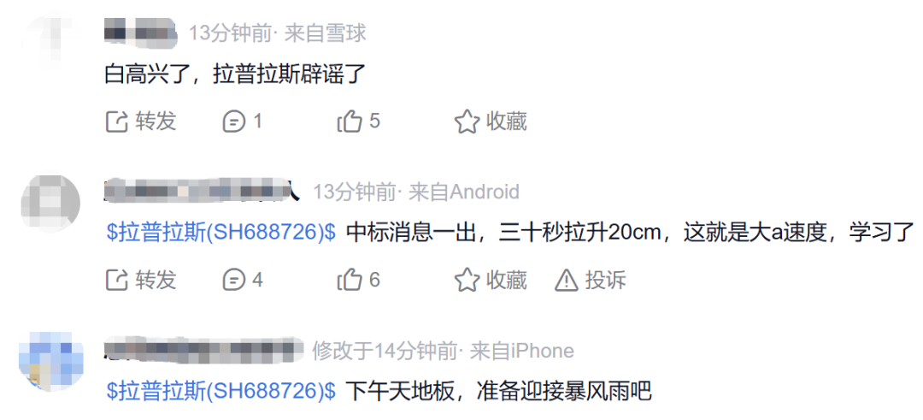Screen dimensions: 923x420
Task: Click the 转发 label on the first post
Action: coord(156,121)
